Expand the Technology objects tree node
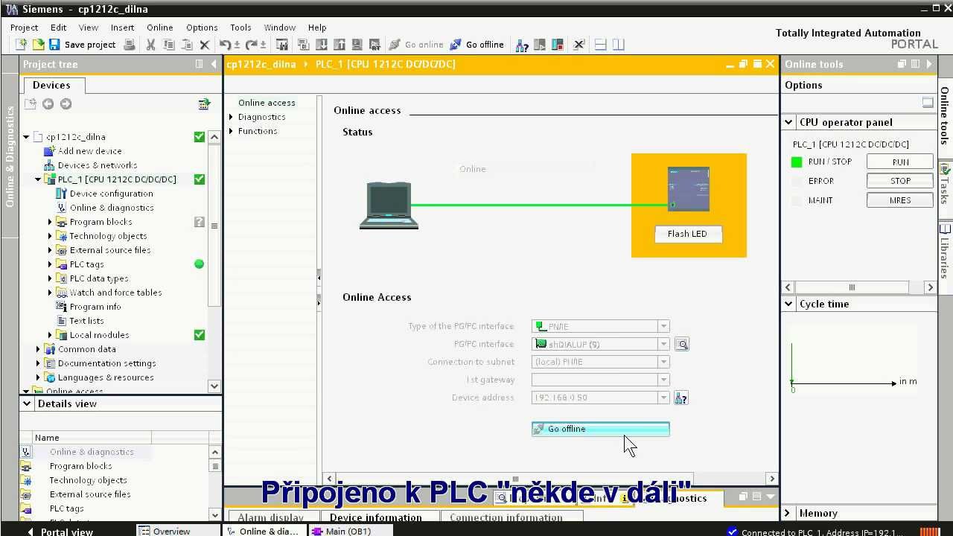 click(x=50, y=236)
